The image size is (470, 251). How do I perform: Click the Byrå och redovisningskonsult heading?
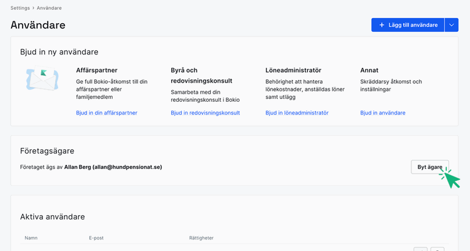201,75
